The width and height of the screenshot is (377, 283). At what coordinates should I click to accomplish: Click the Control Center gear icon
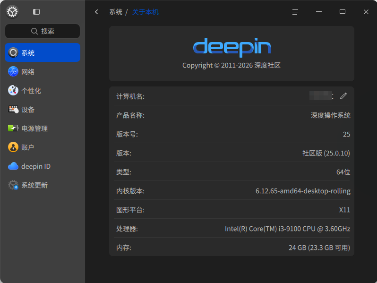(x=12, y=11)
